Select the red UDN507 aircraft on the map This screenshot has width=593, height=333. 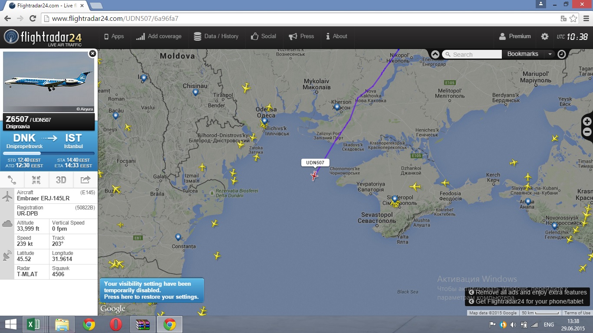(314, 176)
